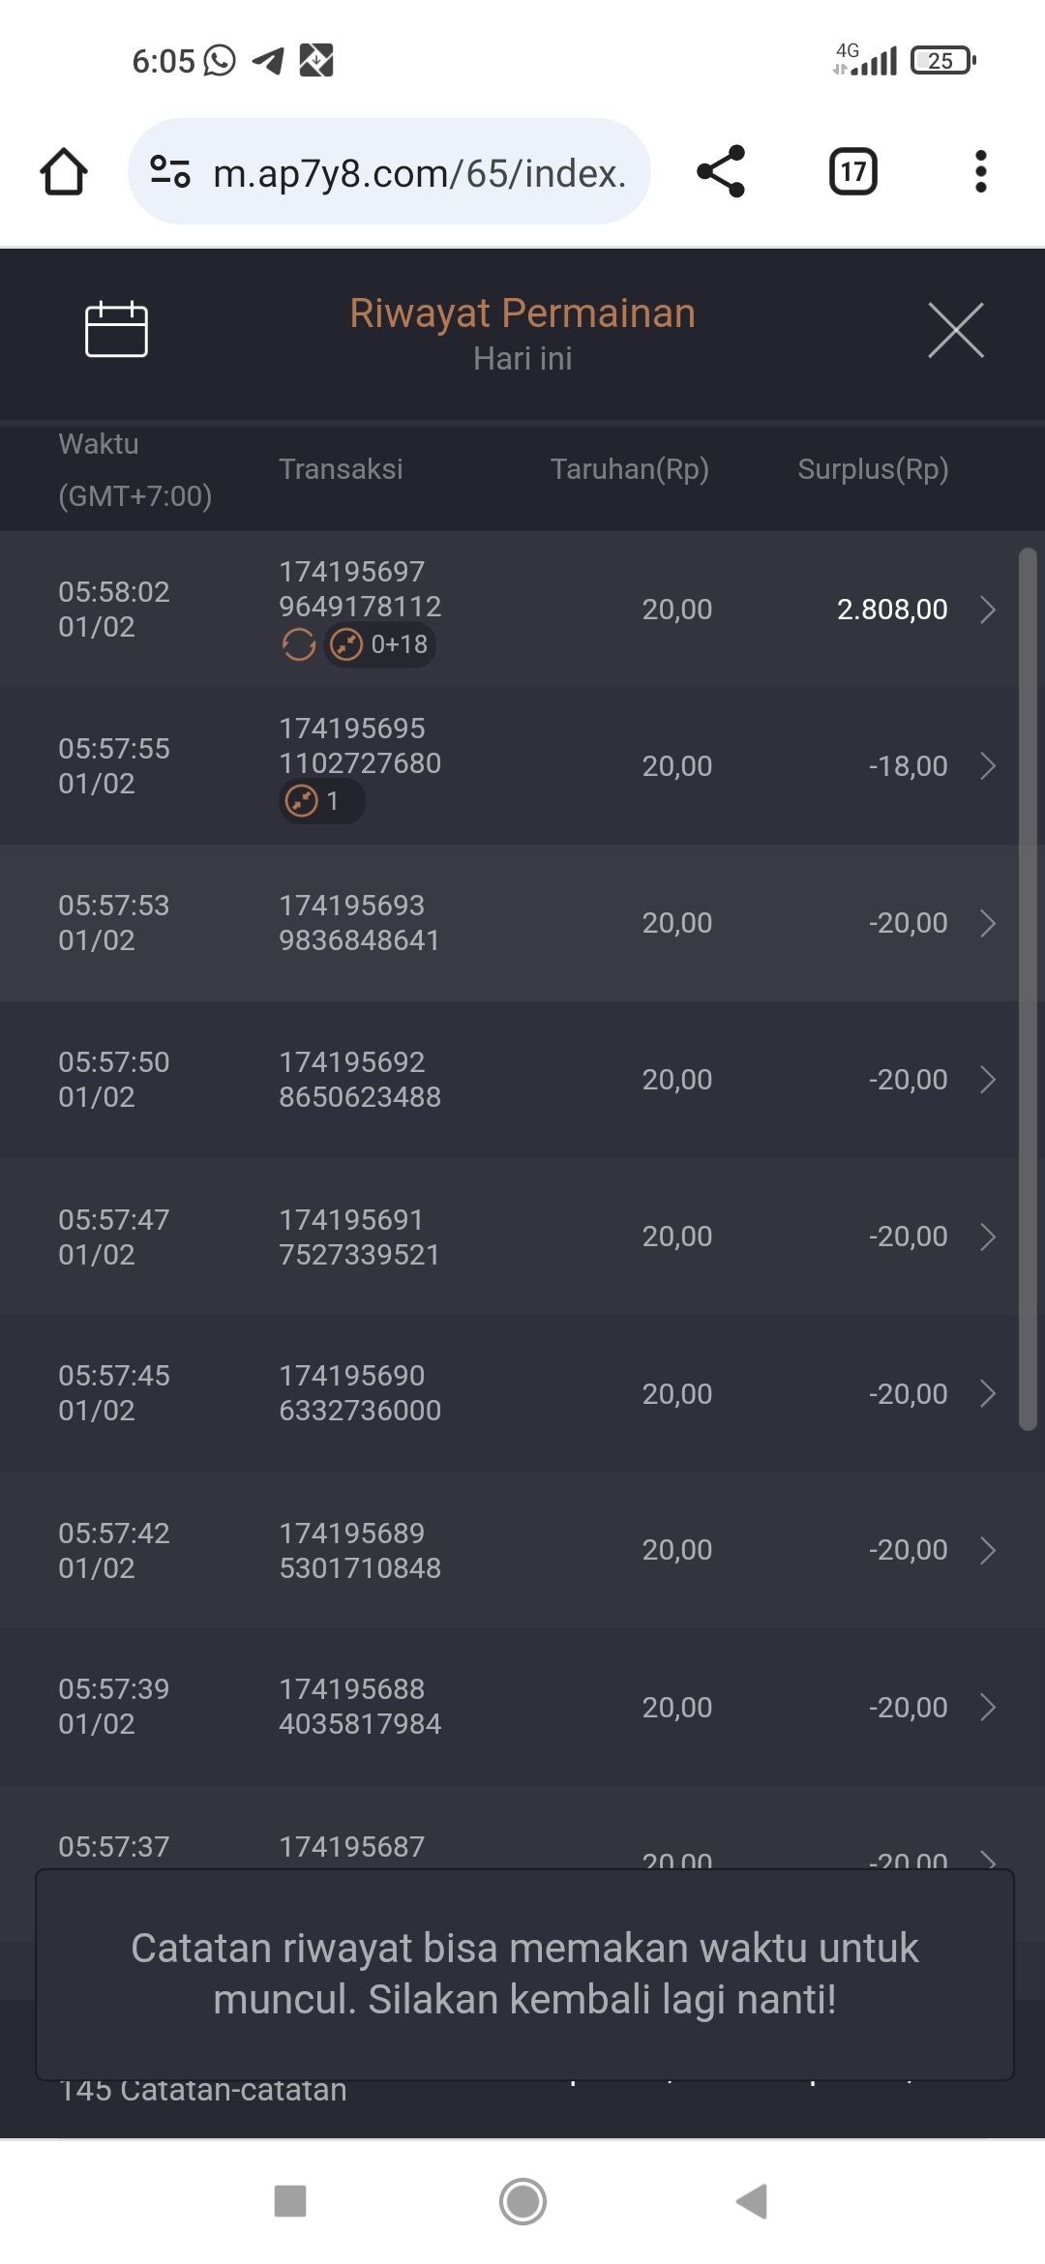
Task: Tap the browser home icon
Action: (64, 172)
